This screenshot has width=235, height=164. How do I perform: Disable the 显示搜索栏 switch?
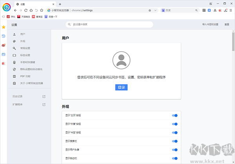point(175,141)
